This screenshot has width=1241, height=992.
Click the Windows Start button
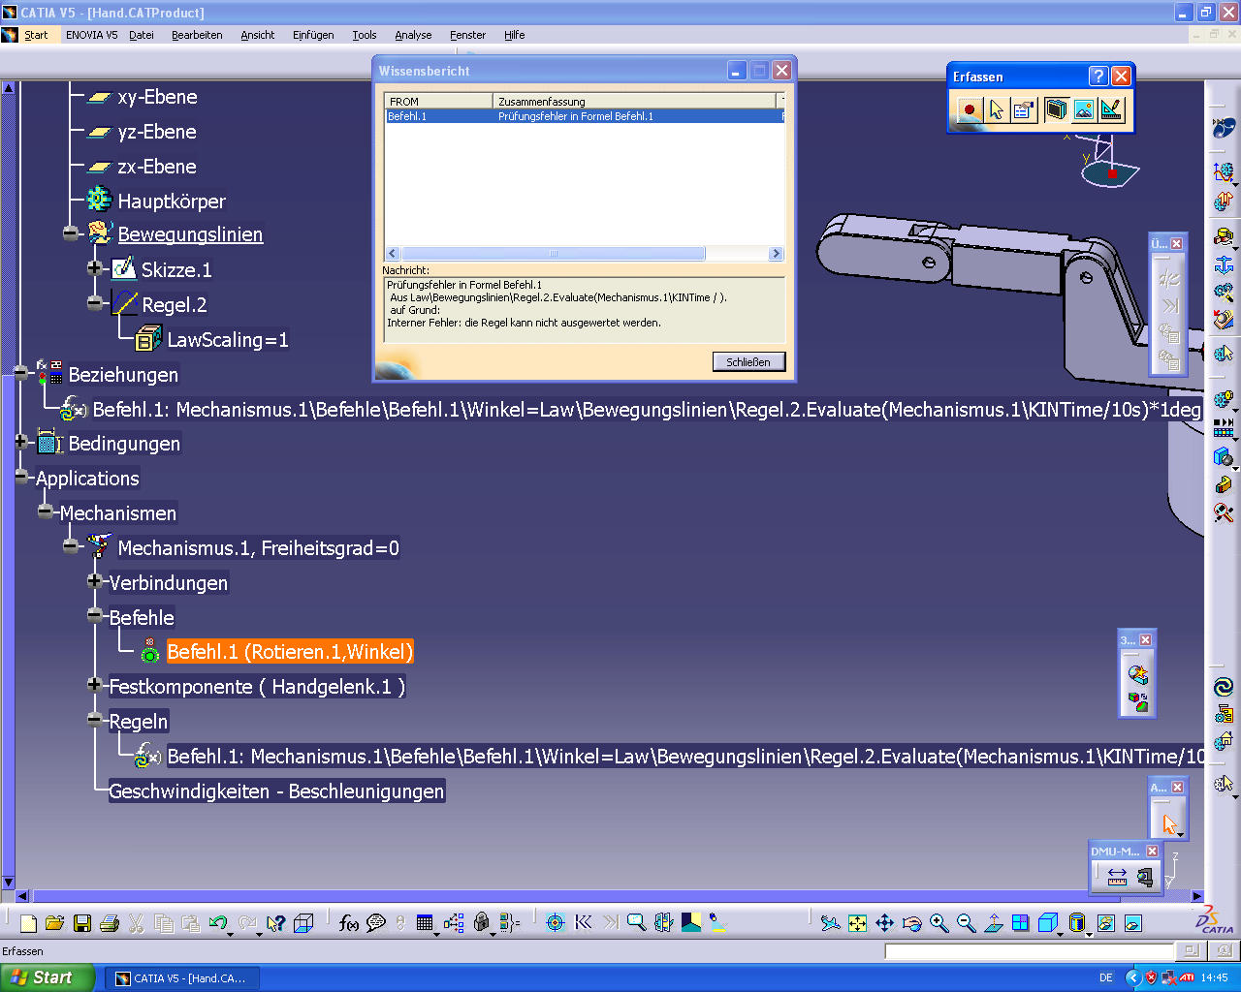48,977
